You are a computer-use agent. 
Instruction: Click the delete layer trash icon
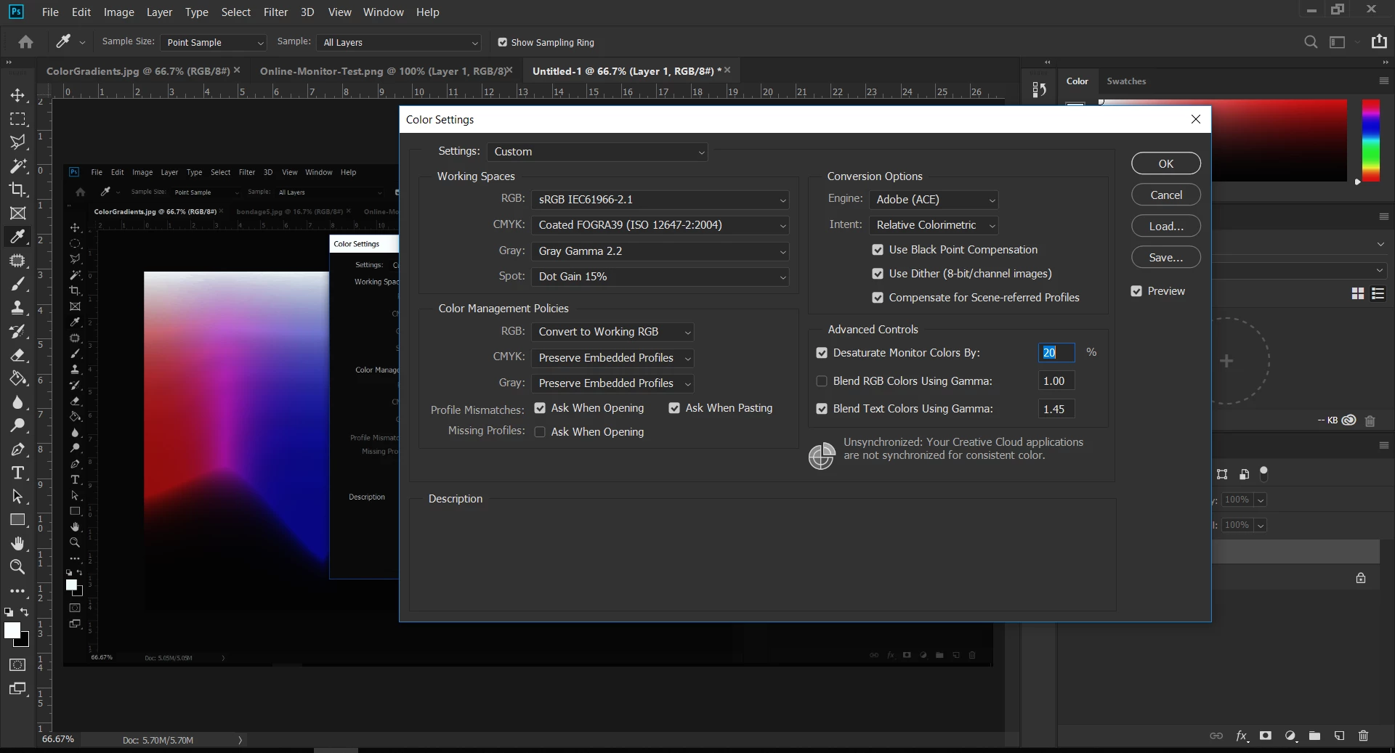[1363, 736]
